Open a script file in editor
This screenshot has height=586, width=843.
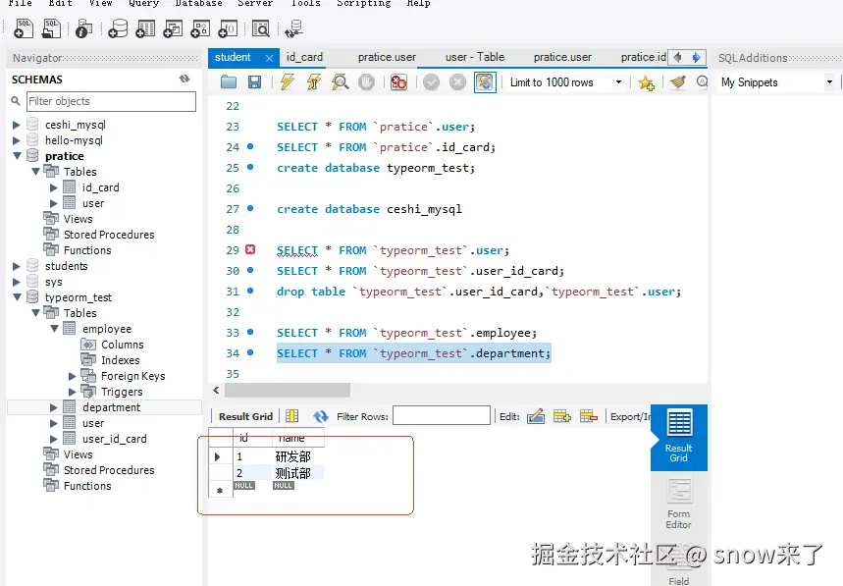[x=229, y=82]
